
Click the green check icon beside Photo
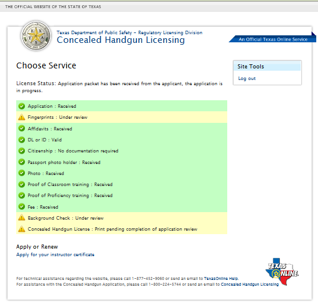coord(21,173)
